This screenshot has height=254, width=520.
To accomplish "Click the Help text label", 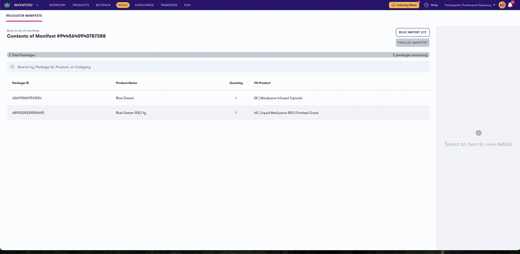I will [x=434, y=5].
